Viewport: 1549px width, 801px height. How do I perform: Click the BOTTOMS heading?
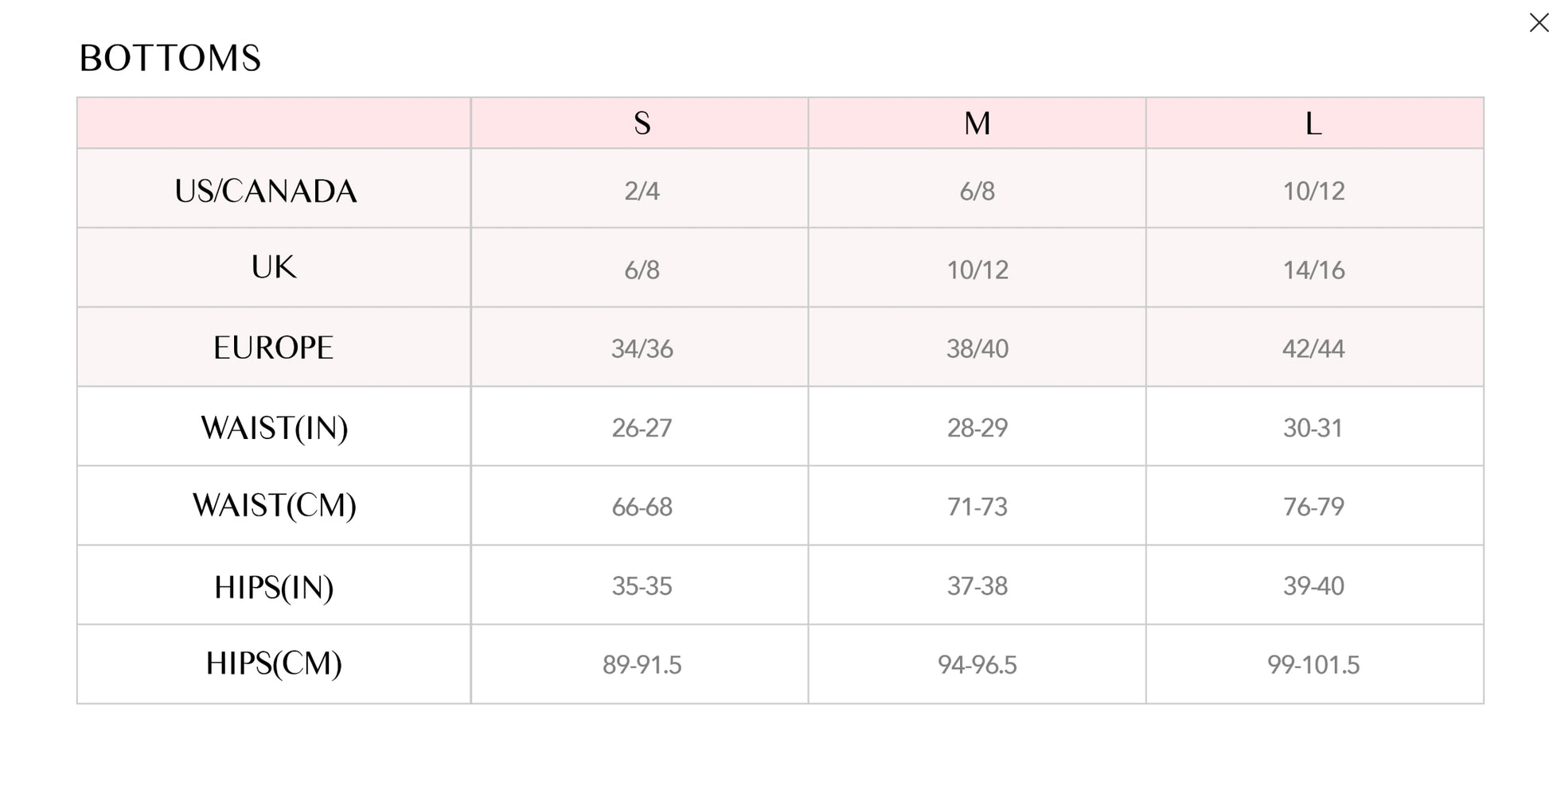tap(170, 59)
